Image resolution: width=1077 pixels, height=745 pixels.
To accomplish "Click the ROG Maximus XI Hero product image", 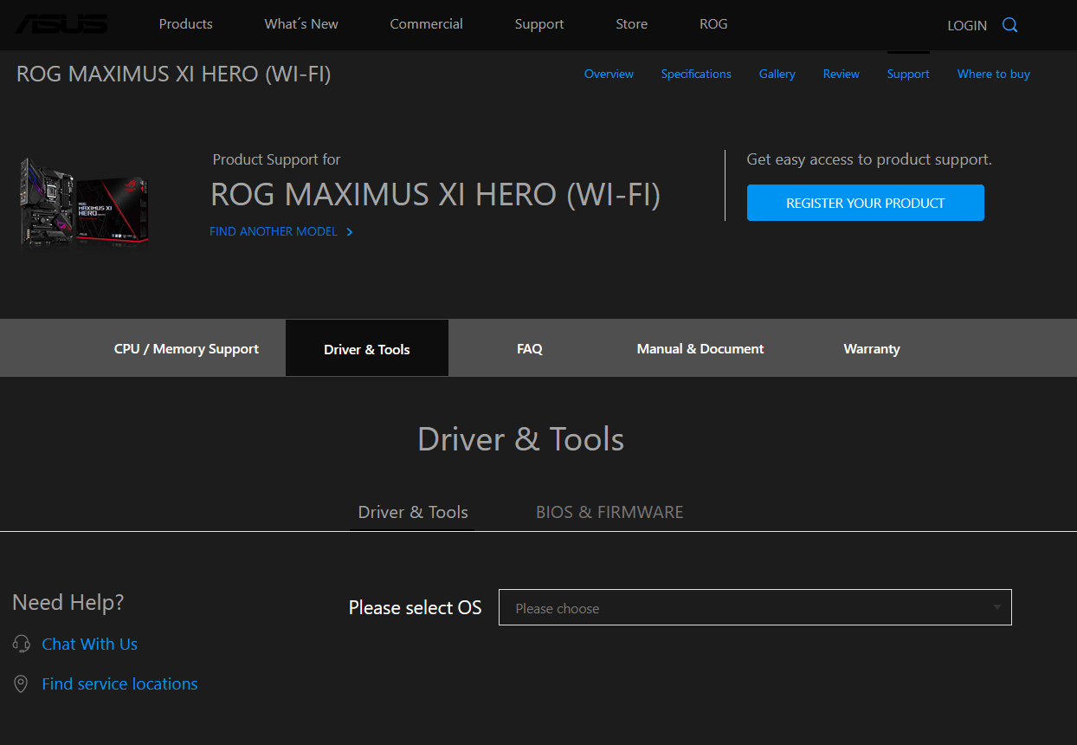I will pos(85,204).
